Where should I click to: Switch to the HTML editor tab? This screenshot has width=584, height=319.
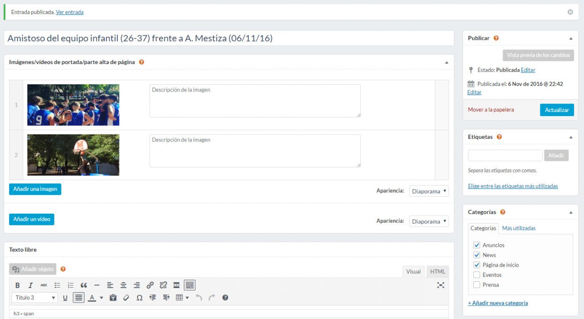tap(438, 272)
